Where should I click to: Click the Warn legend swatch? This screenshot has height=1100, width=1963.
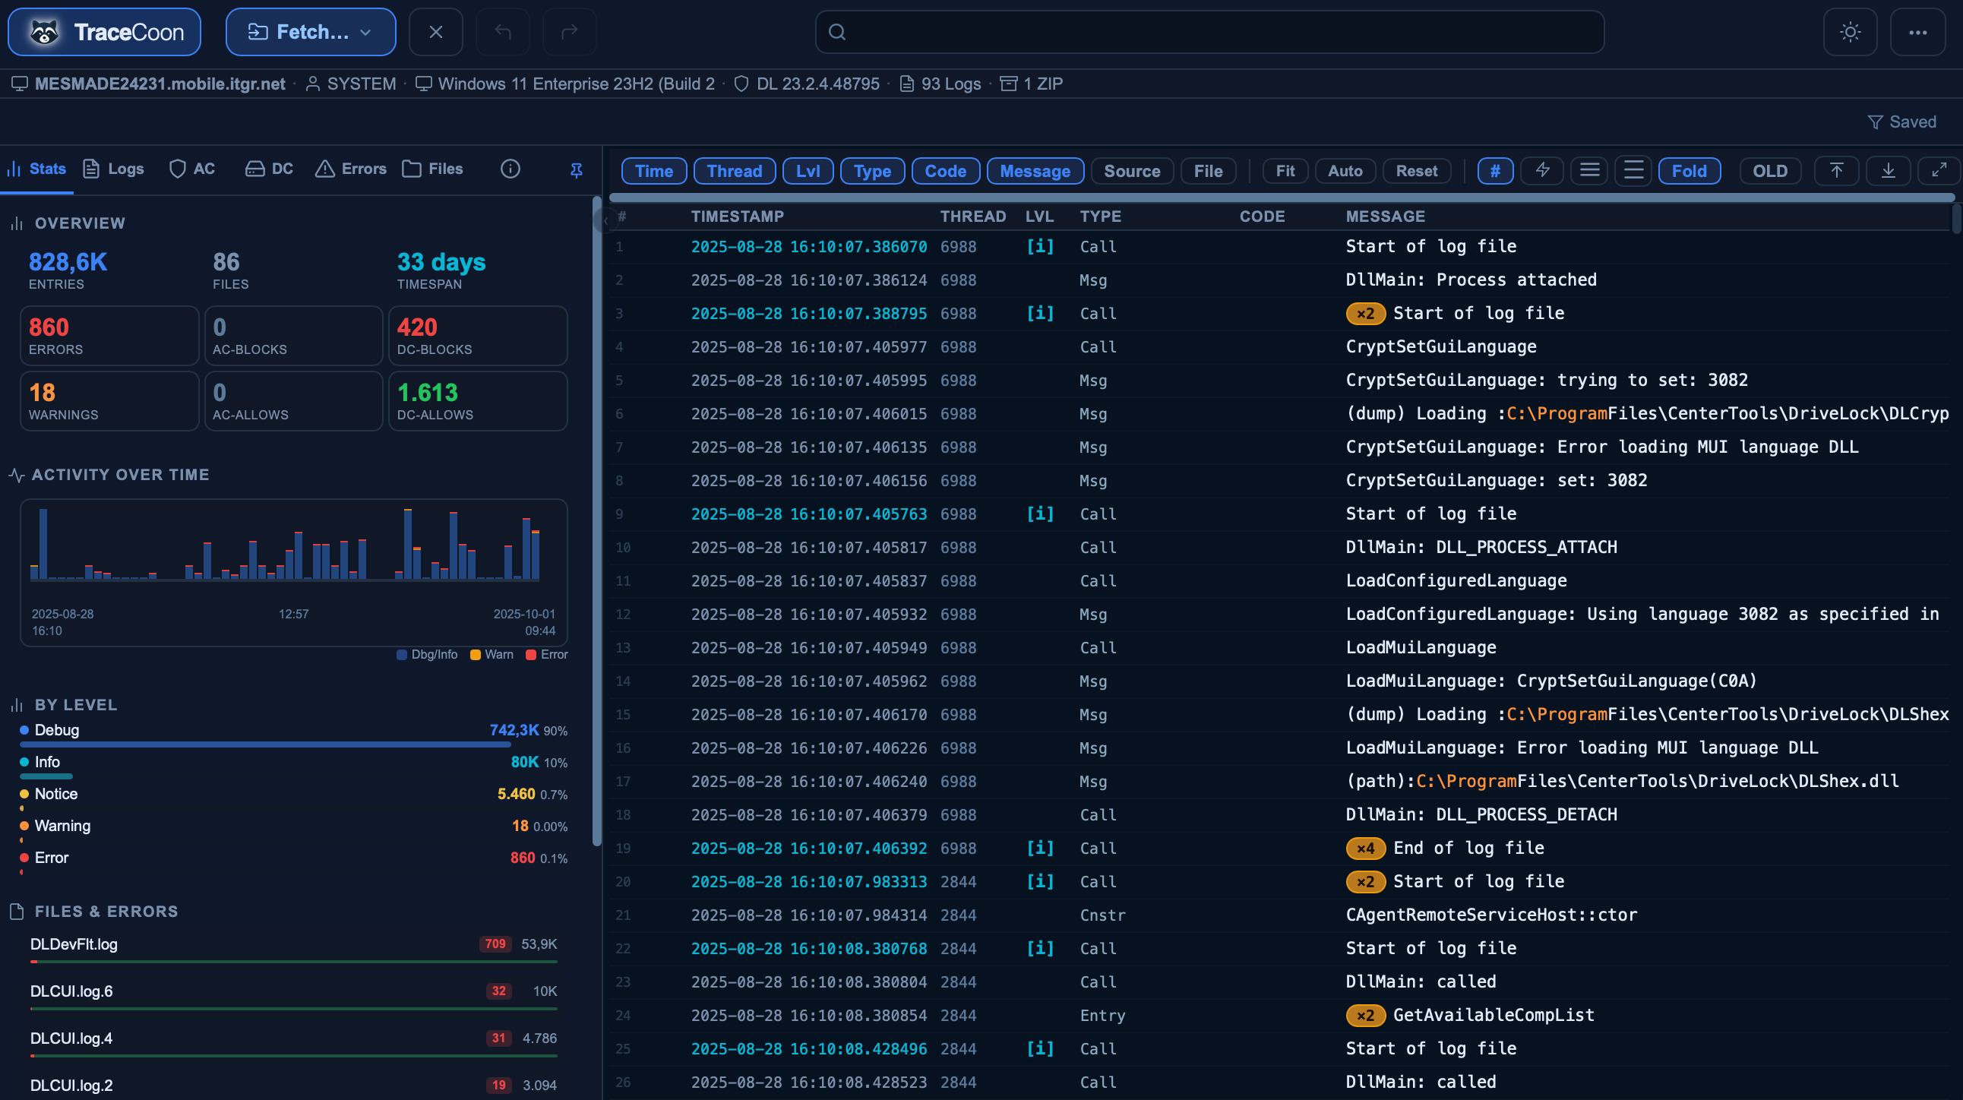pos(476,655)
